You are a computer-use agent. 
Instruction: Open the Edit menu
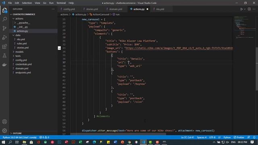17,3
